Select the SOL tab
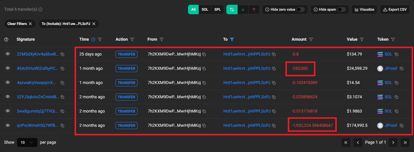Viewport: 414px width, 152px height. click(205, 10)
